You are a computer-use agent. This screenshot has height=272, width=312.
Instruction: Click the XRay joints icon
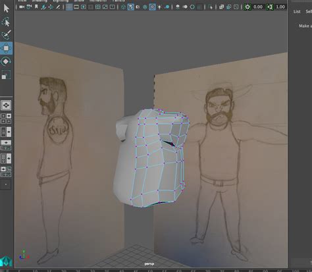pyautogui.click(x=236, y=7)
